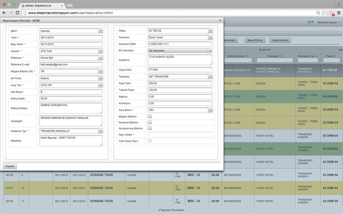Click row 50777 ID cell

pos(11,188)
